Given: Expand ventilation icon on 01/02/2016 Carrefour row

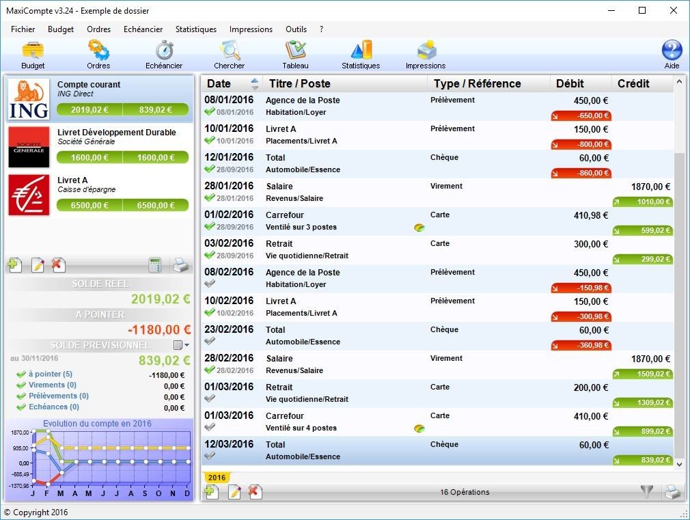Looking at the screenshot, I should tap(419, 228).
